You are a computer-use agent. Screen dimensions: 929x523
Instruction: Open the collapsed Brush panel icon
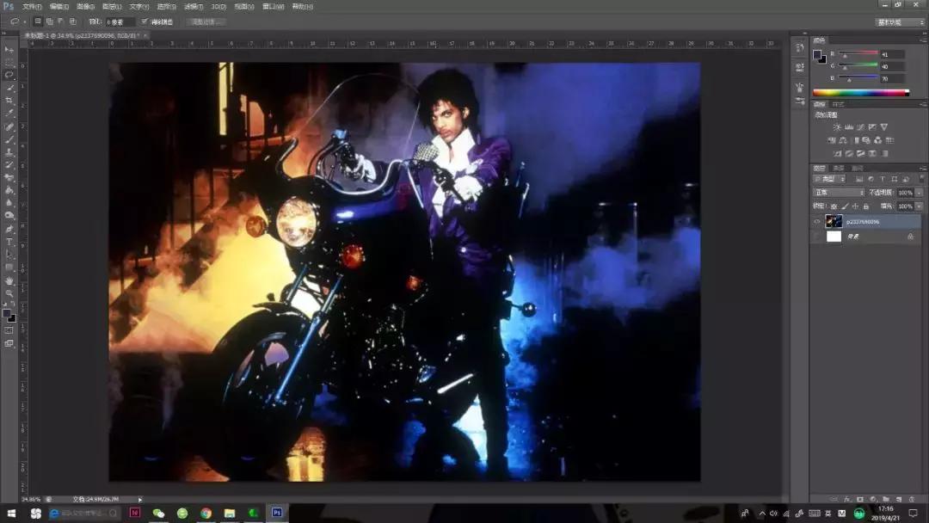[x=800, y=89]
